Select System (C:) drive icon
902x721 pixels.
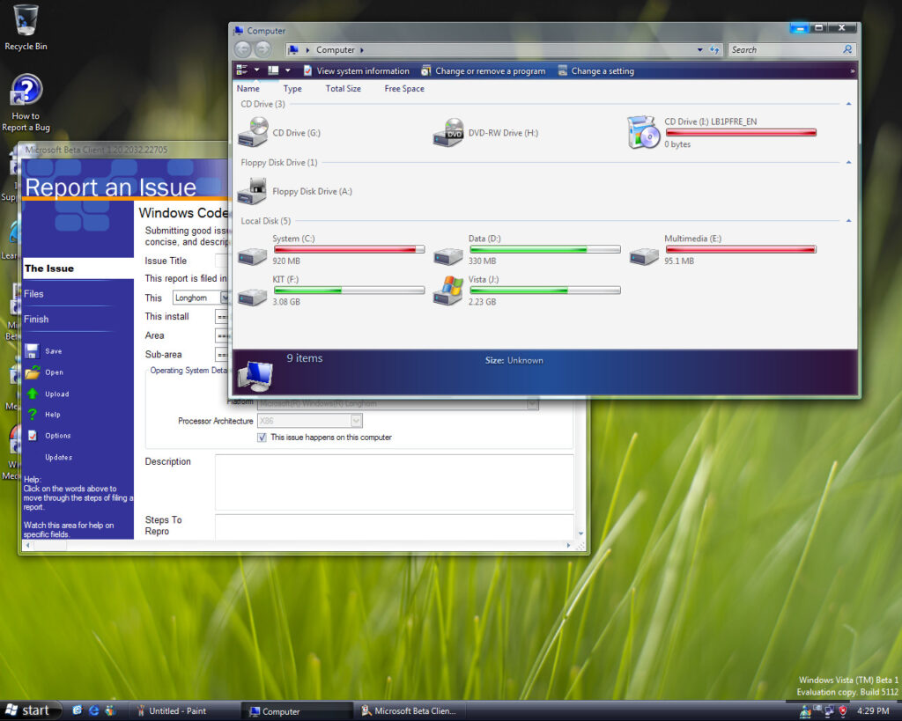click(x=253, y=255)
